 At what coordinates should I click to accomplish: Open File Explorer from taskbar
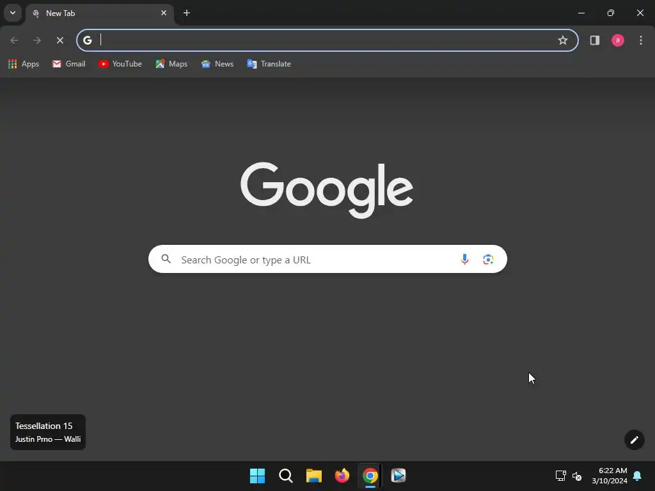point(313,476)
